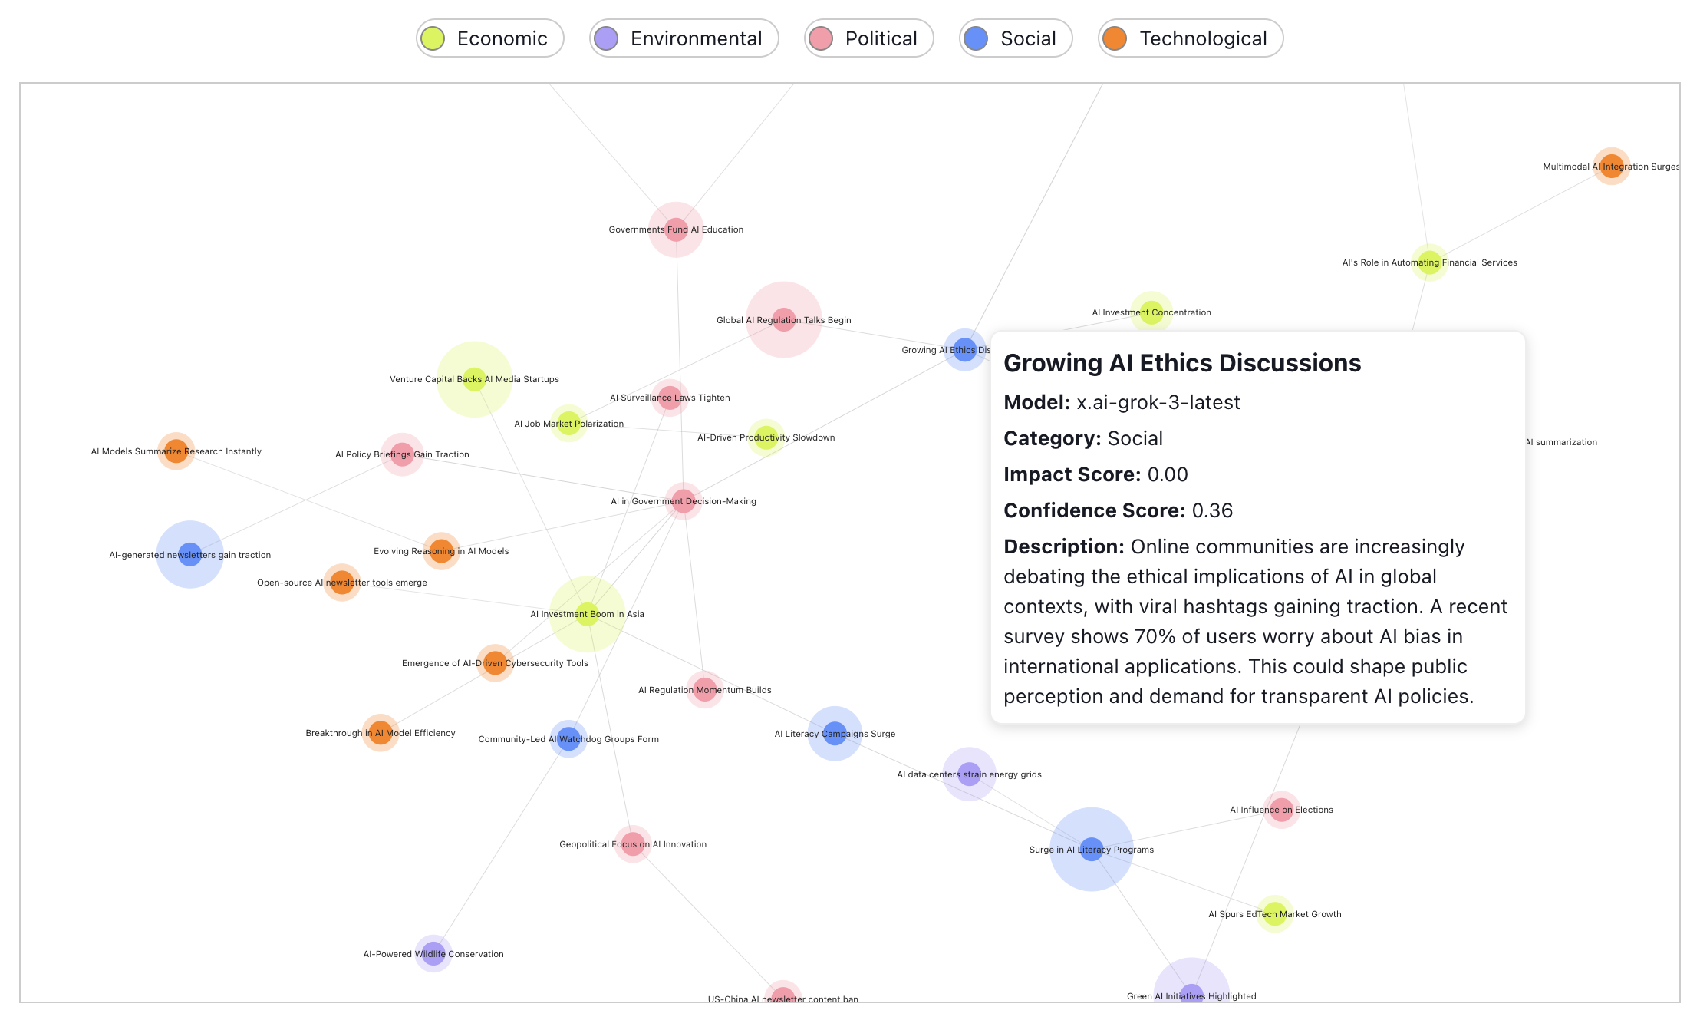
Task: Click the Growing AI Ethics Discussions tooltip title
Action: (1181, 363)
